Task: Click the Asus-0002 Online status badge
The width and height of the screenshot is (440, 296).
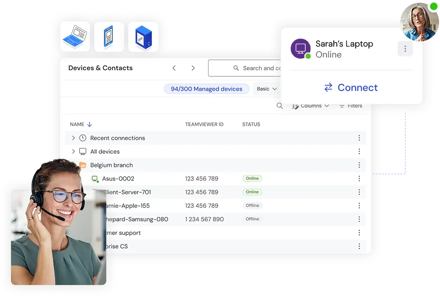Action: 252,178
